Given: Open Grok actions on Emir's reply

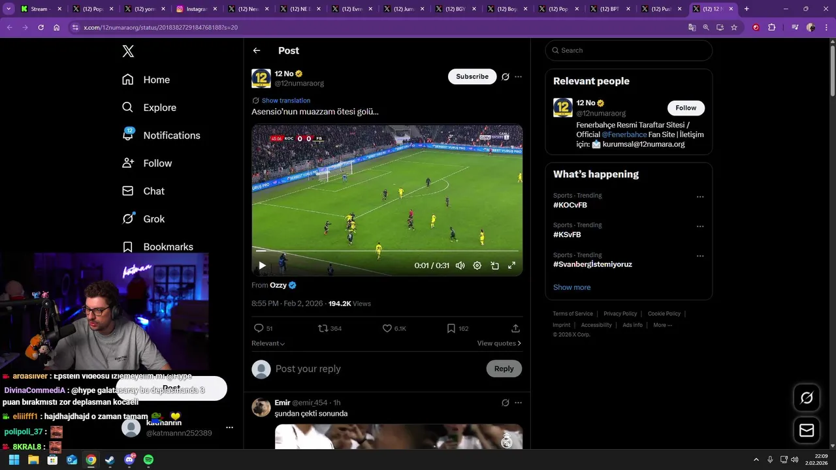Looking at the screenshot, I should tap(505, 403).
